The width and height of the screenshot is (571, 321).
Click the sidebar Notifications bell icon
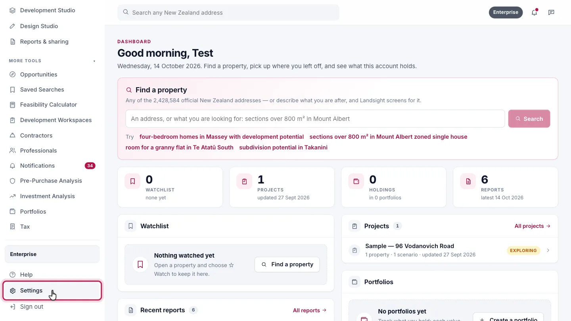coord(13,166)
